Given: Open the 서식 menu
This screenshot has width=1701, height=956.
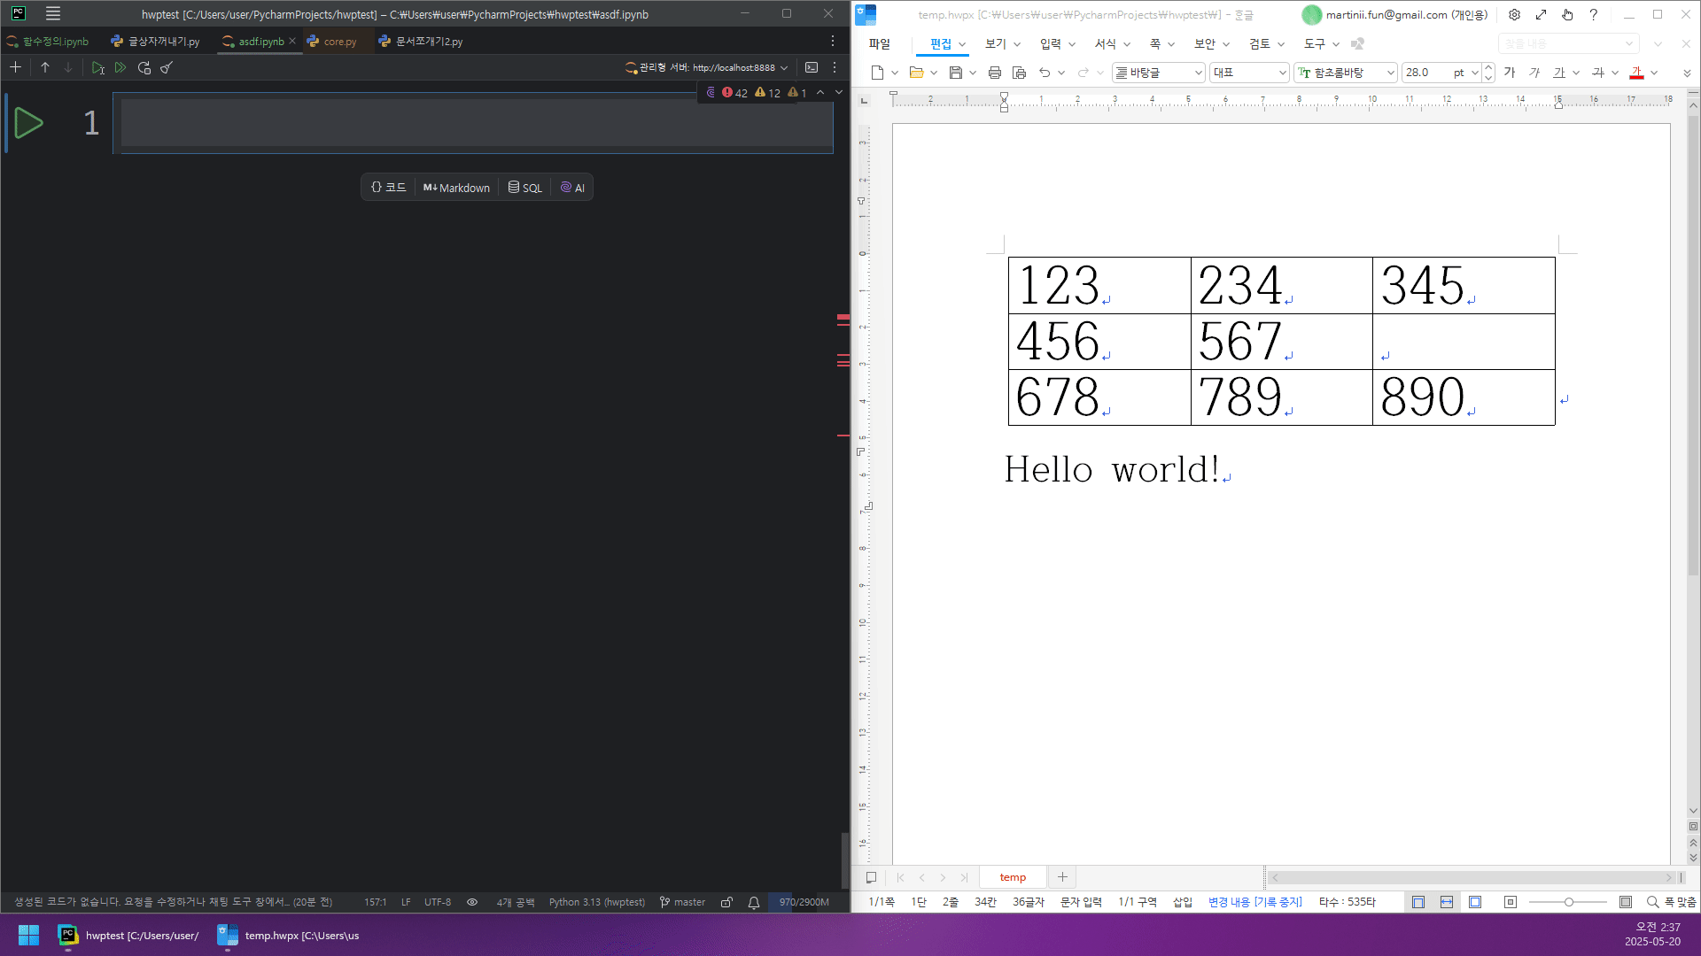Looking at the screenshot, I should click(x=1105, y=43).
